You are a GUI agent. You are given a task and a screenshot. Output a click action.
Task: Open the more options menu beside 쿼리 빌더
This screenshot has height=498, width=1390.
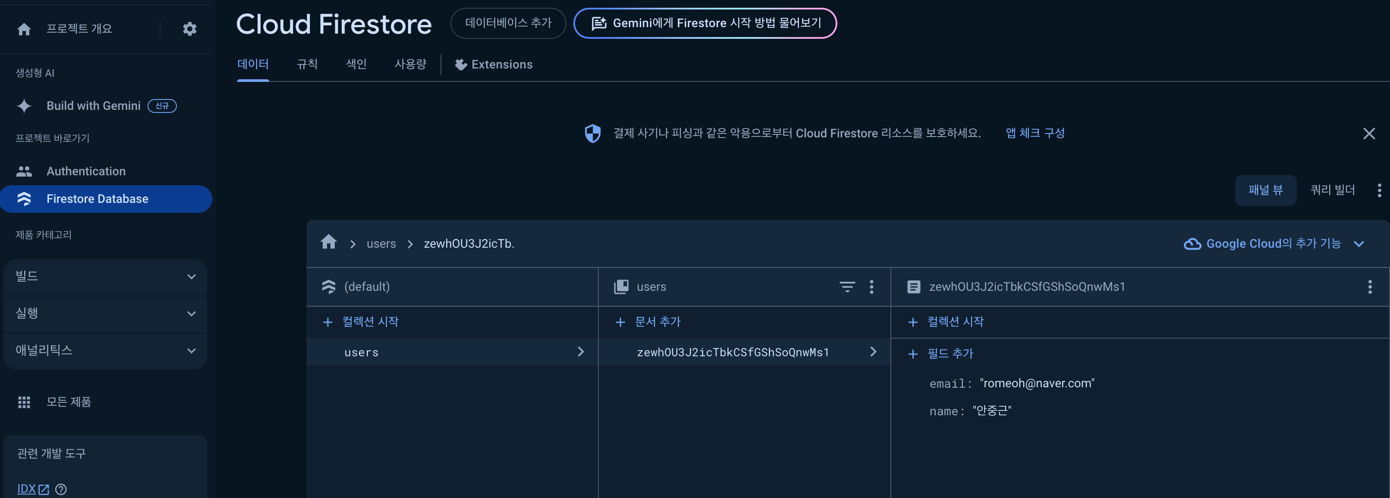(x=1379, y=190)
